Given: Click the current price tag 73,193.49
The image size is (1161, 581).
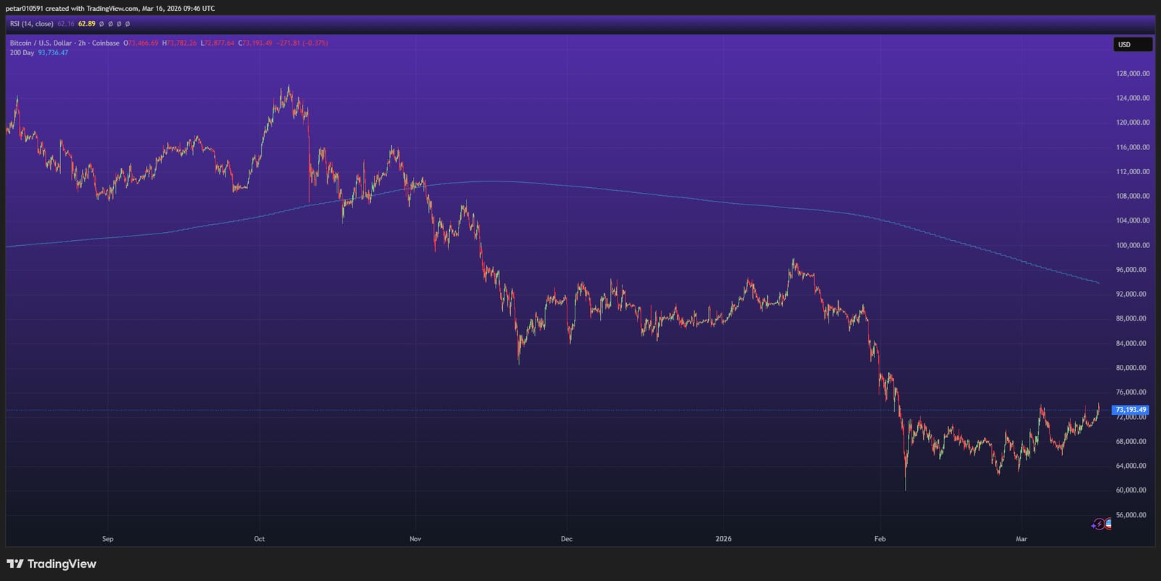Looking at the screenshot, I should click(1131, 410).
